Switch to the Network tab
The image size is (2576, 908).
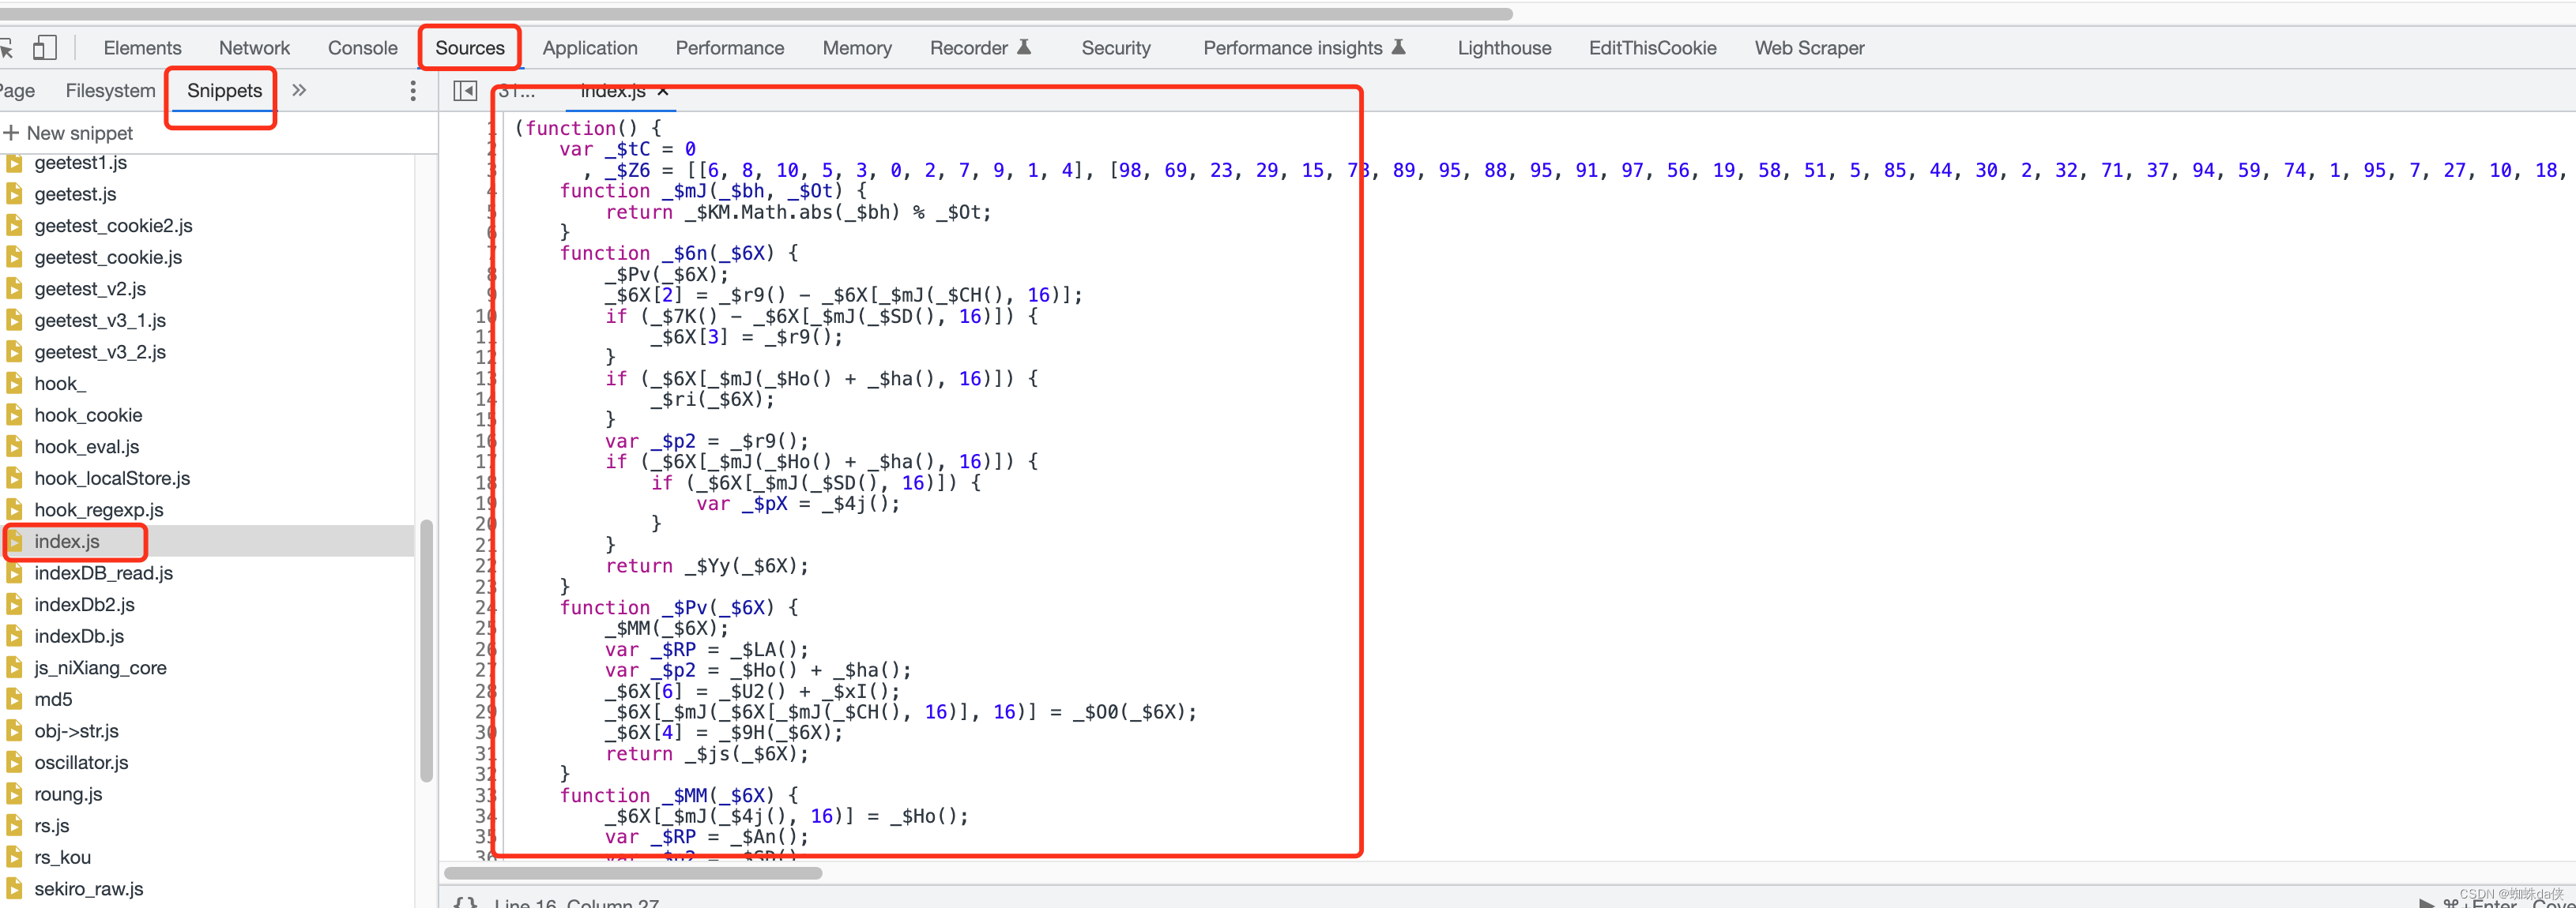pyautogui.click(x=254, y=48)
